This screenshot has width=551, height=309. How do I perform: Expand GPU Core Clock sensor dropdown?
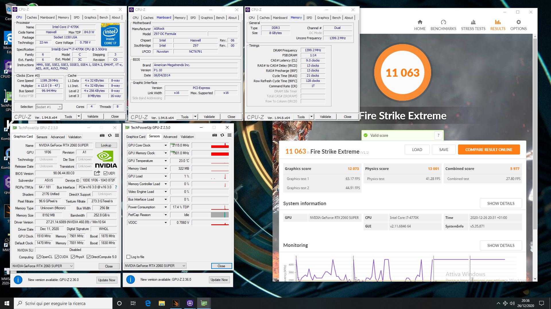pyautogui.click(x=166, y=145)
